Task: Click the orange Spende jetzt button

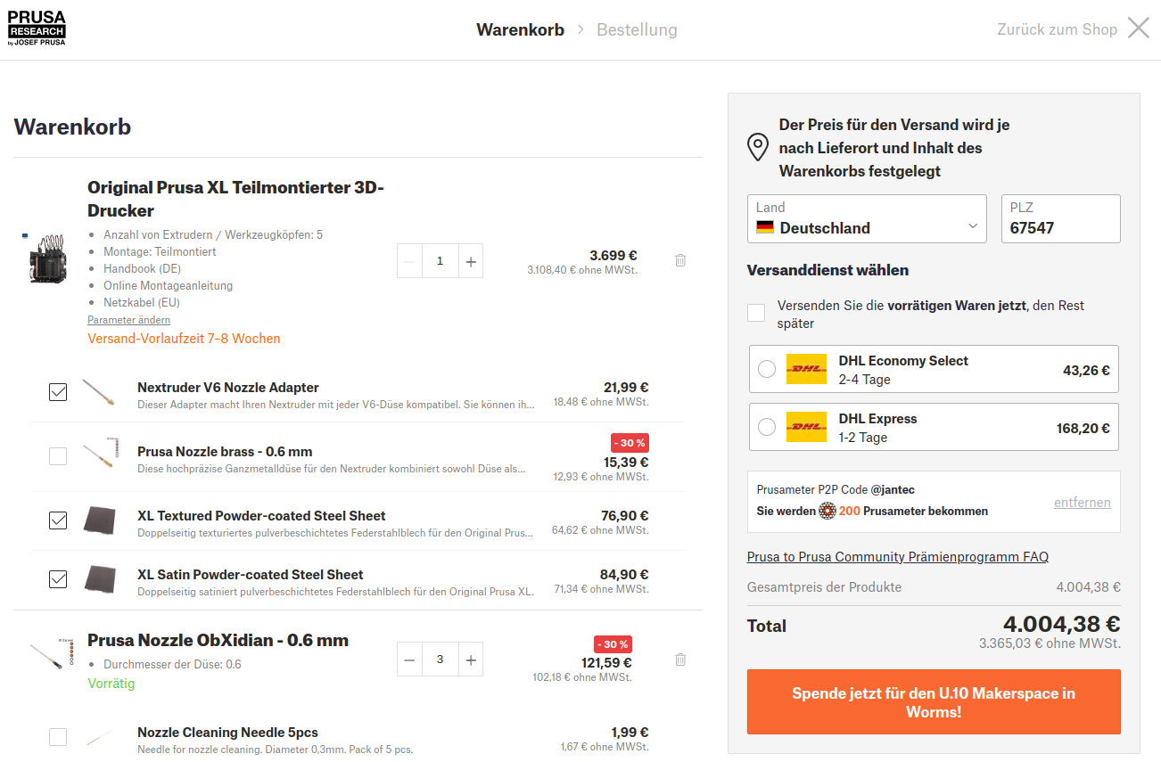Action: tap(934, 702)
